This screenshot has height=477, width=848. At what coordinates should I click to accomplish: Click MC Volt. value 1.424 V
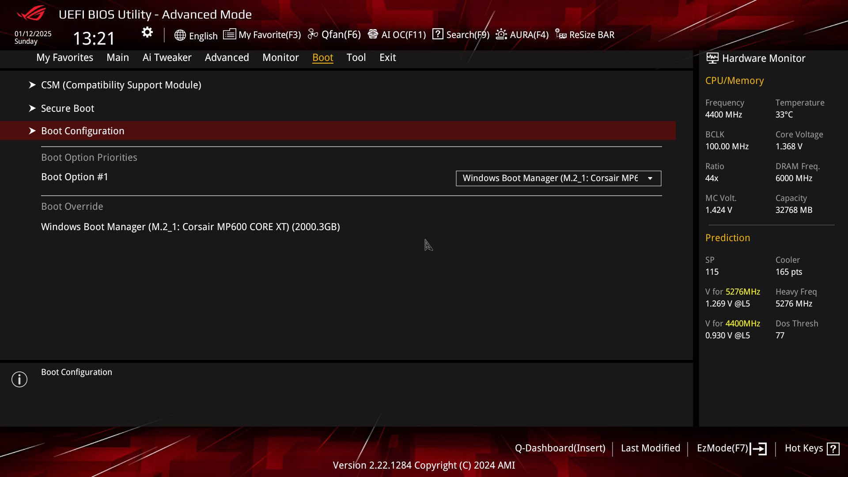click(719, 210)
